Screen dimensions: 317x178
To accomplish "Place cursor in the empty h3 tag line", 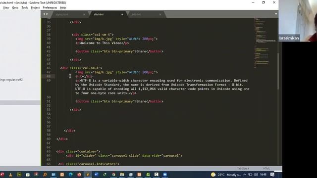I will coord(84,77).
